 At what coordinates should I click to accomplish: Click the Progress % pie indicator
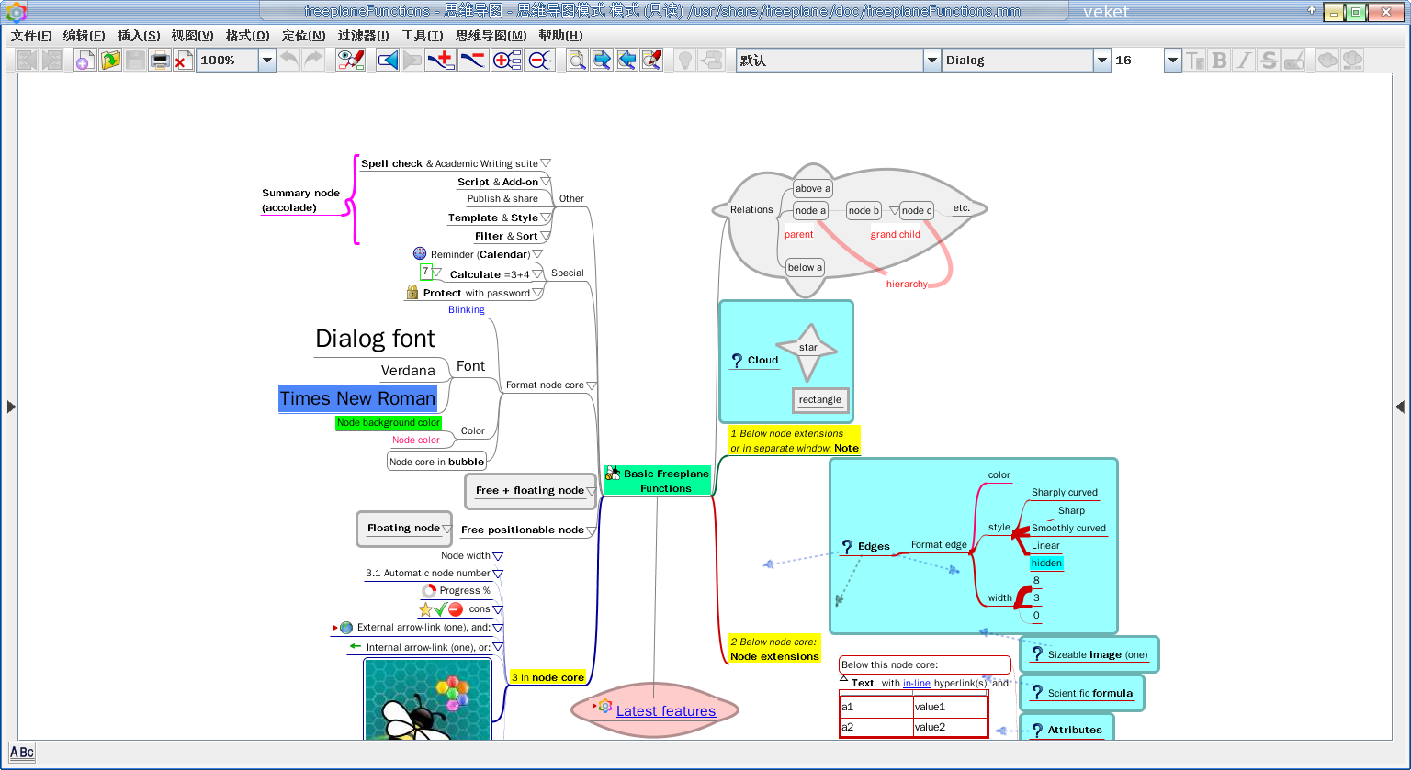pos(429,591)
